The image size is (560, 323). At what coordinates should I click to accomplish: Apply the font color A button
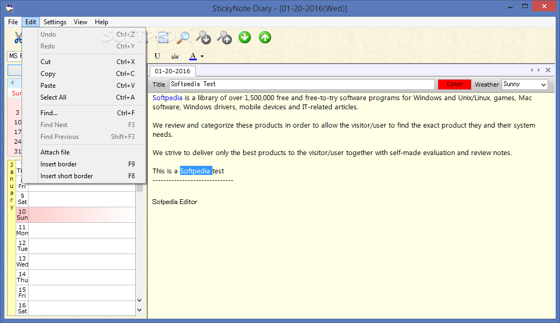click(x=193, y=56)
